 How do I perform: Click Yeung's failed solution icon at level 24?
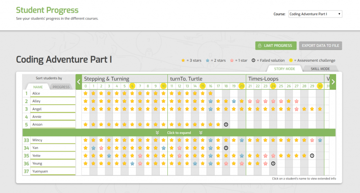click(x=273, y=163)
